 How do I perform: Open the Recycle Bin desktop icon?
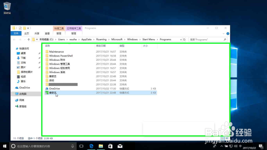[7, 8]
